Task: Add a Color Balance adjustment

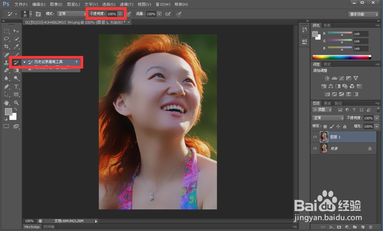Action: point(331,86)
